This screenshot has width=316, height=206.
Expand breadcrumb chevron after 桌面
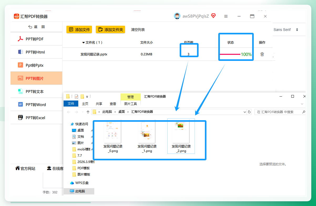[x=128, y=112]
